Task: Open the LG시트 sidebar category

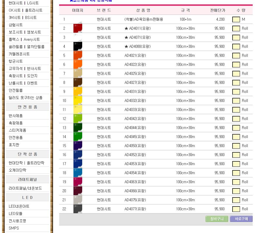Action: [x=33, y=3]
